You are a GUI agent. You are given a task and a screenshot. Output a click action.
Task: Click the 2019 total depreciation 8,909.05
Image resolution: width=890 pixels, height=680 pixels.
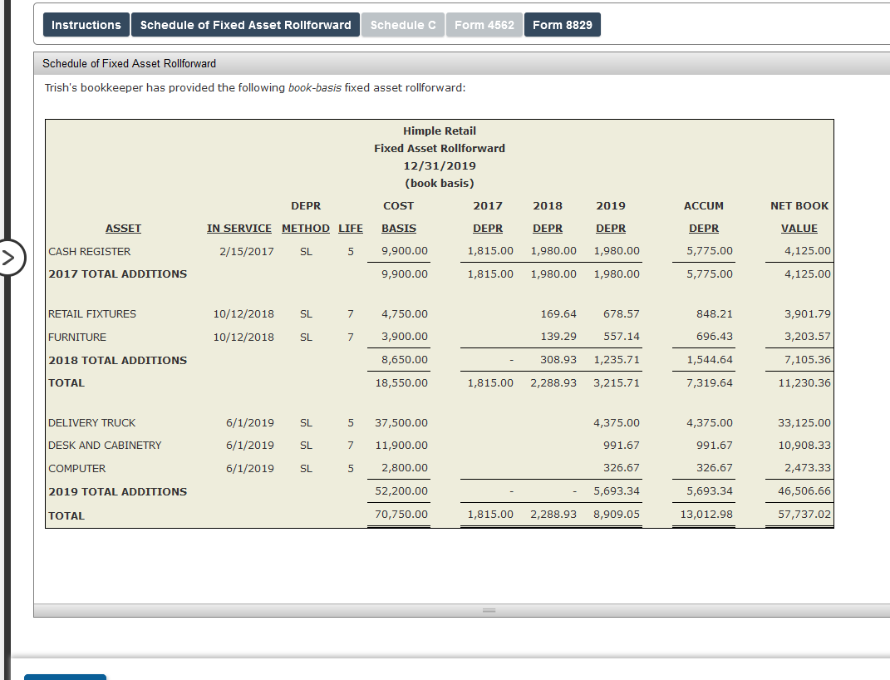coord(617,515)
